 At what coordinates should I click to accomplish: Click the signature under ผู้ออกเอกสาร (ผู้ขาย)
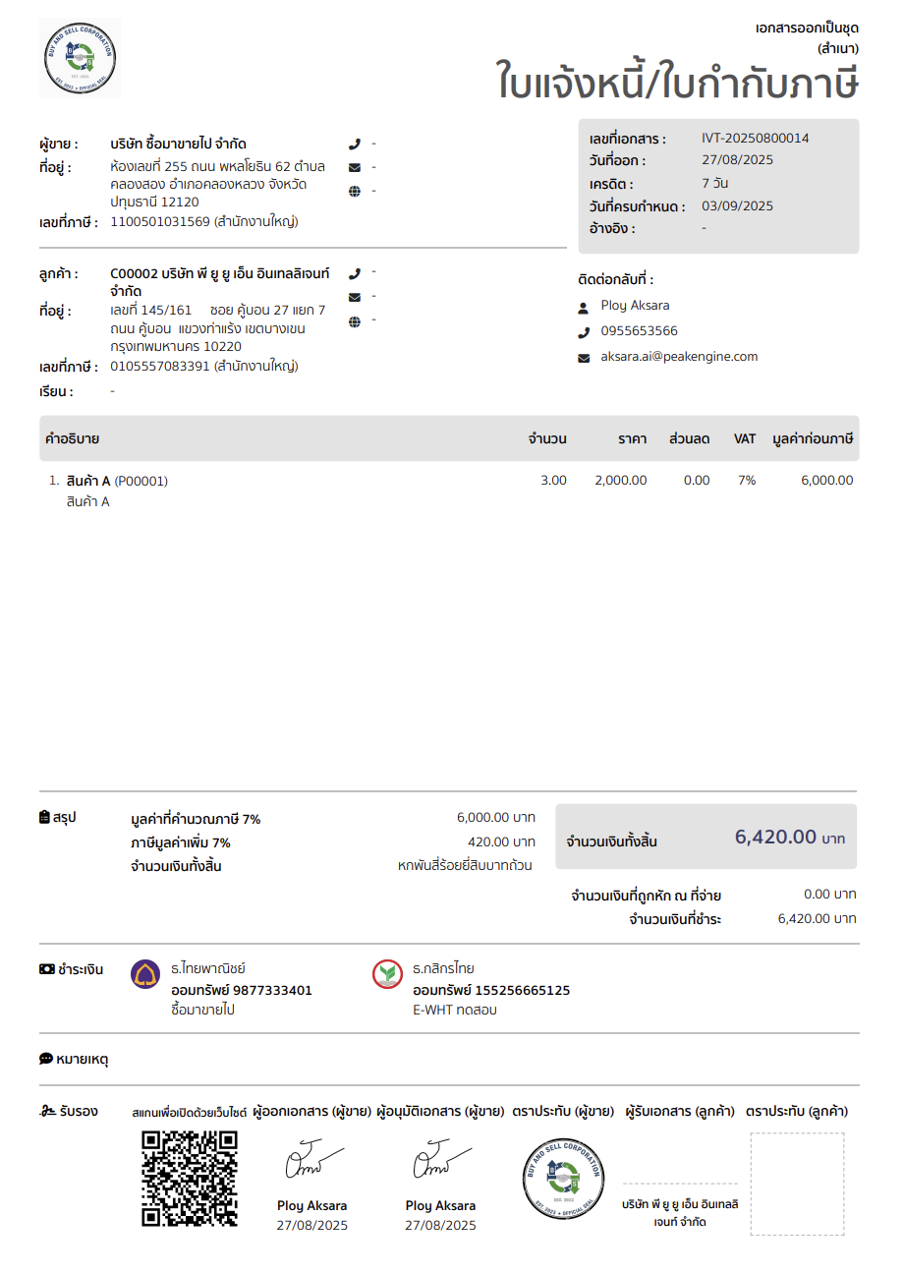pyautogui.click(x=312, y=1162)
